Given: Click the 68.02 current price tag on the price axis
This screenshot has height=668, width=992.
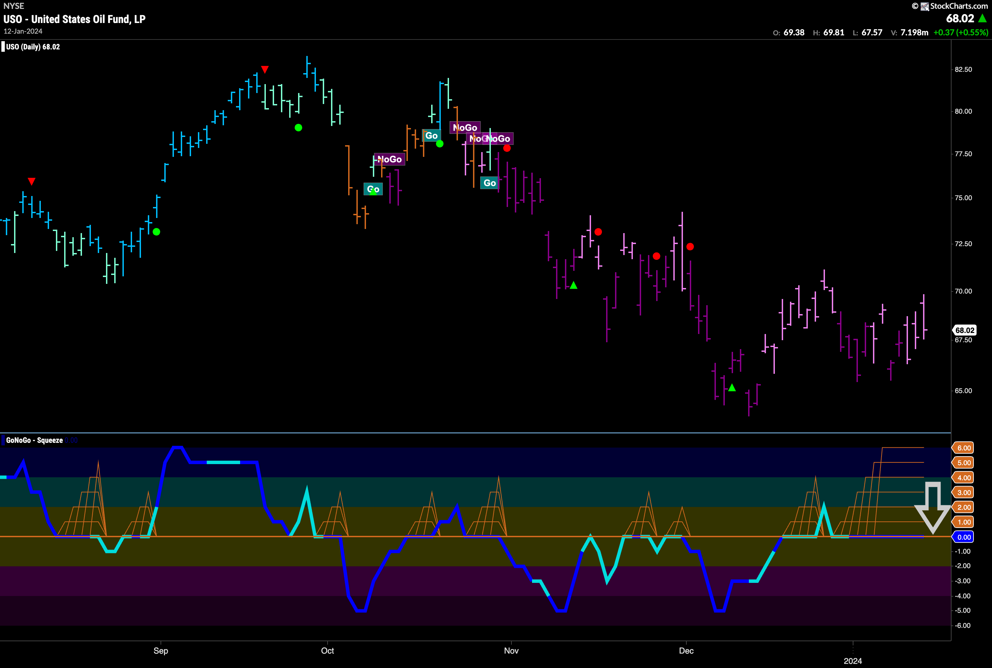Looking at the screenshot, I should pyautogui.click(x=964, y=330).
